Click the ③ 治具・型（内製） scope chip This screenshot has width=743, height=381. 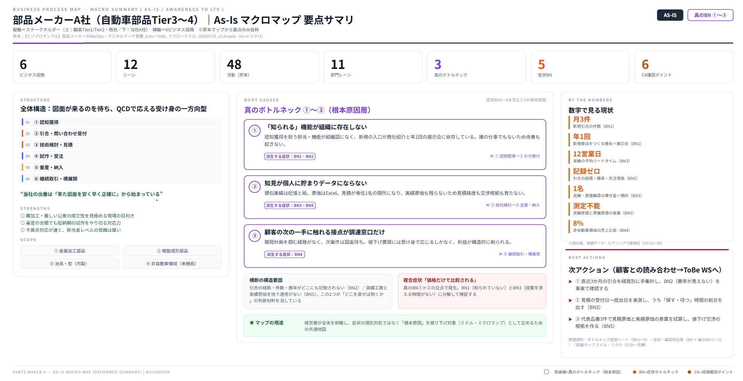69,264
